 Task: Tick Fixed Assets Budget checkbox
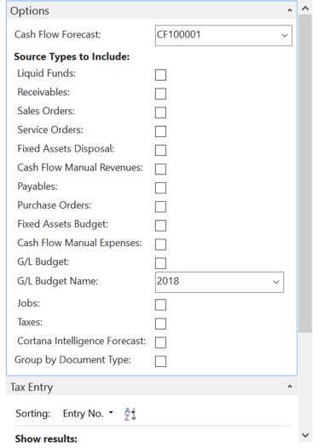tap(160, 226)
